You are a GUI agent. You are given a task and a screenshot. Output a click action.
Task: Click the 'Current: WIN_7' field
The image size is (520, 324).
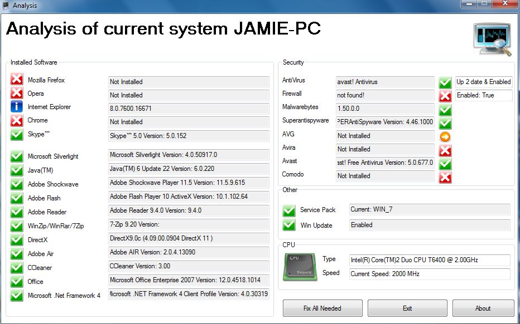pyautogui.click(x=430, y=209)
